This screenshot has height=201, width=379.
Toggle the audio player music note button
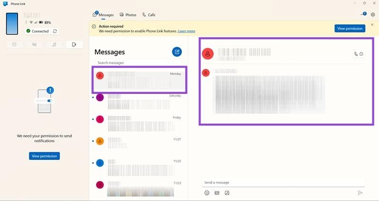point(54,44)
